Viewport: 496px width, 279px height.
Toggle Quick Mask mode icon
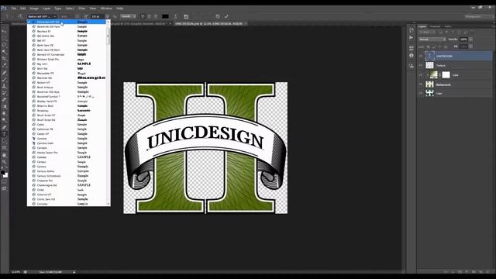point(4,181)
